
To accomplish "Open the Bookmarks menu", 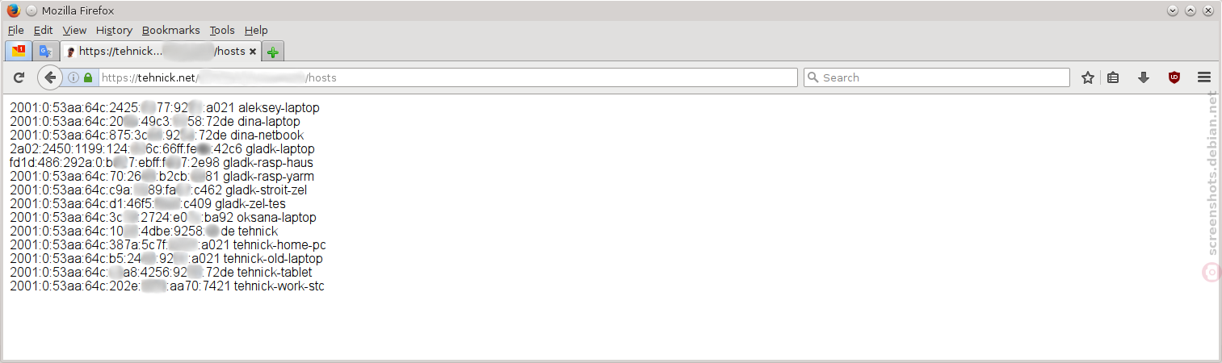I will tap(170, 30).
